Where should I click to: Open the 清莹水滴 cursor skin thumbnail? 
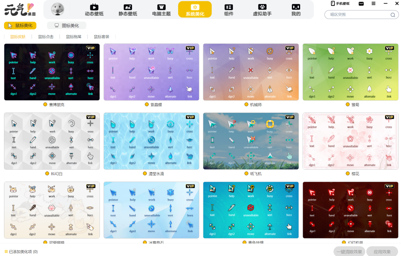click(151, 141)
